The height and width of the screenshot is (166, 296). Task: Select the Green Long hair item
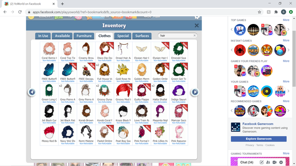point(49,93)
